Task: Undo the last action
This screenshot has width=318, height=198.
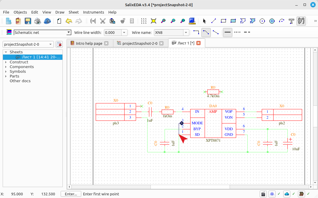Action: [69, 21]
